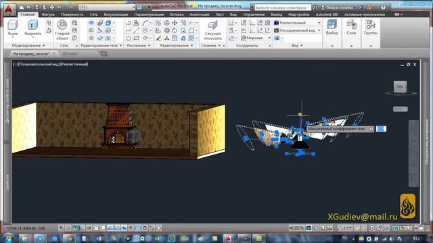
Task: Open the Аннотации ribbon tab
Action: coord(200,15)
